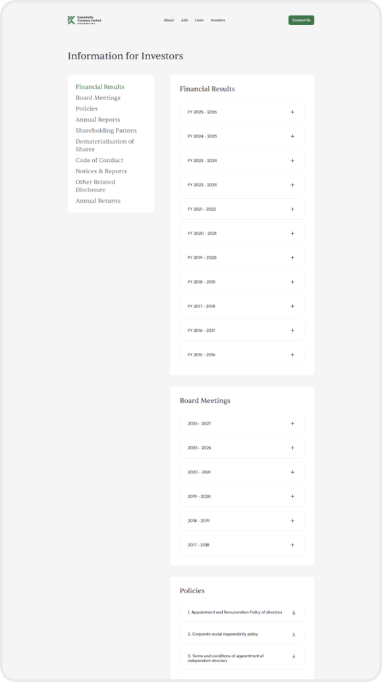Download the Appointment and Remuneration Policy
The height and width of the screenshot is (682, 382).
click(x=294, y=612)
